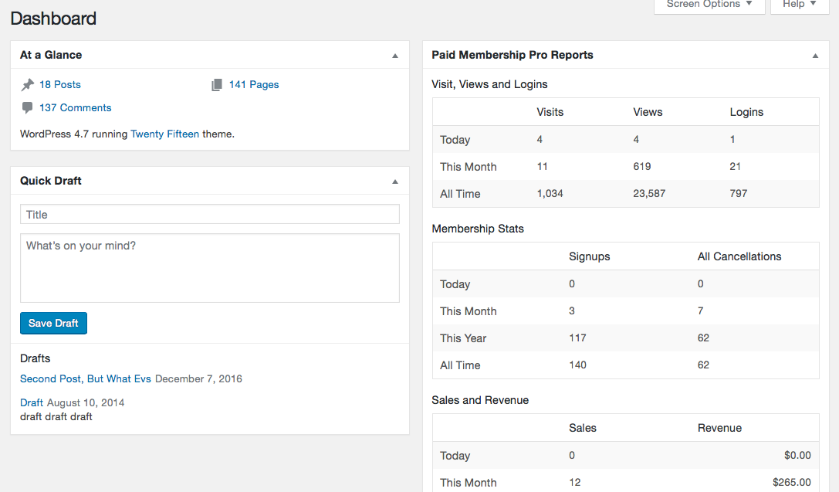Click the draft draft draft excerpt text
Image resolution: width=839 pixels, height=492 pixels.
(x=56, y=416)
